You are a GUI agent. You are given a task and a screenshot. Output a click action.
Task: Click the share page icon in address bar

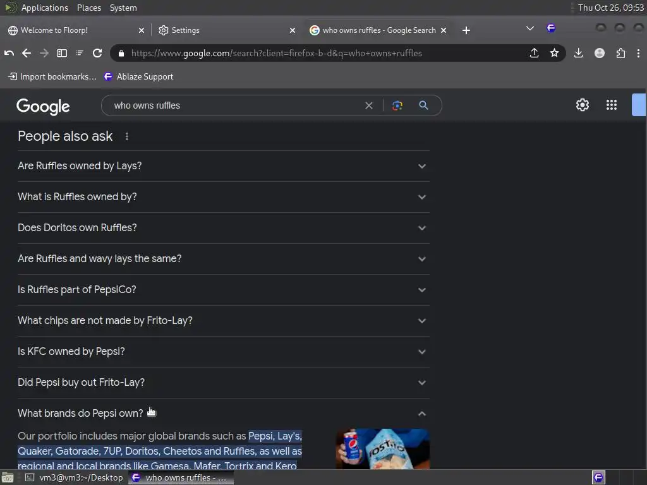(x=534, y=53)
